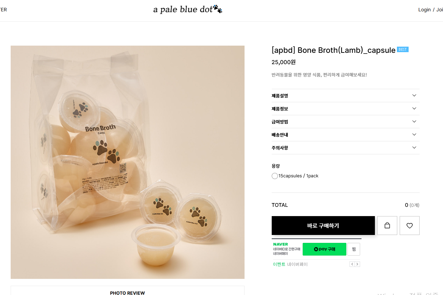Click the Bone Broth product image
This screenshot has height=295, width=443.
[127, 162]
